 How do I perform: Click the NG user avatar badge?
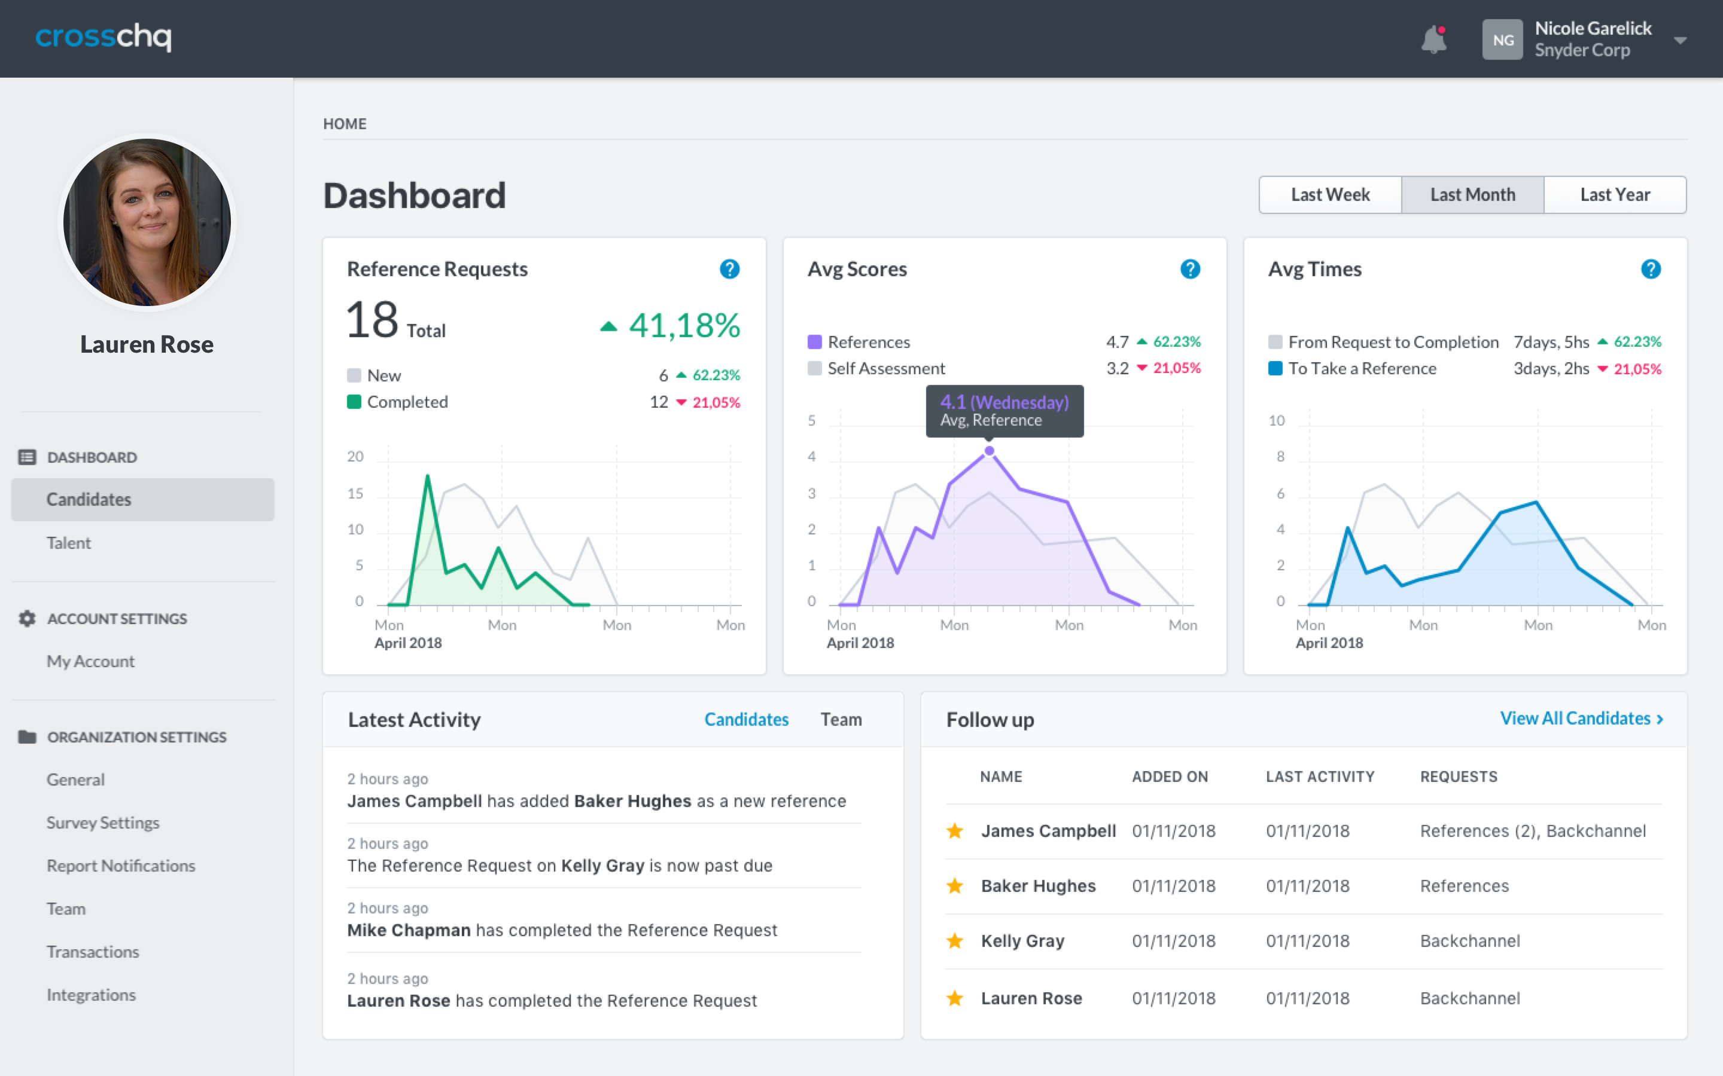[1502, 40]
